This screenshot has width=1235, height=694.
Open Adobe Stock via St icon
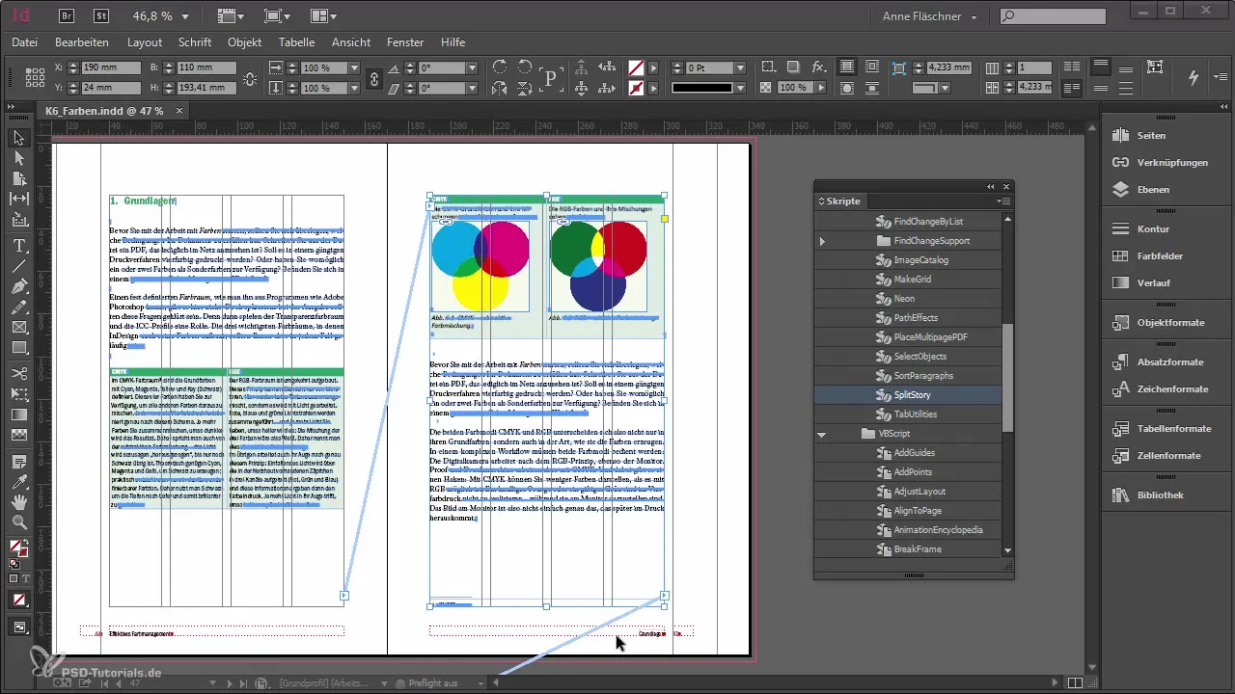[100, 16]
